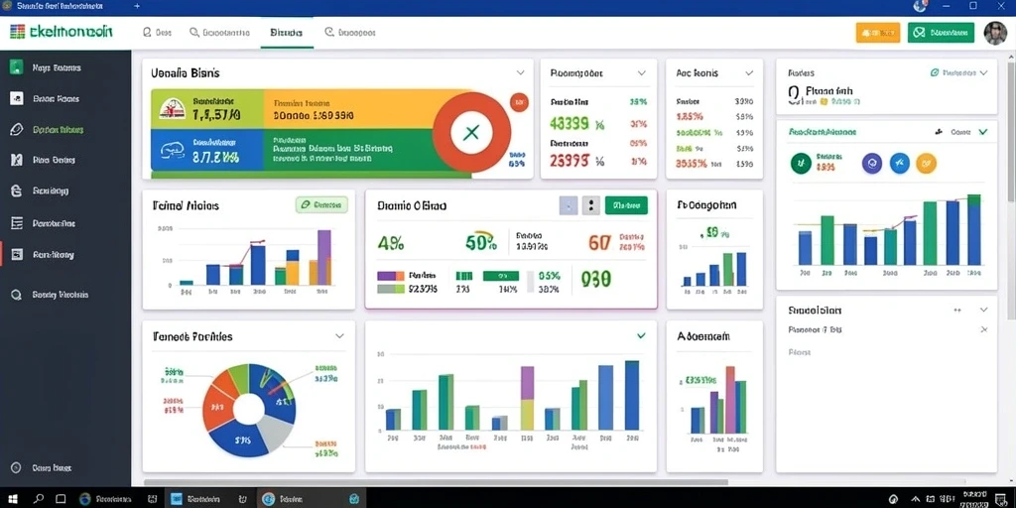Click the orange button in the top header
Viewport: 1016px width, 508px height.
click(x=878, y=33)
